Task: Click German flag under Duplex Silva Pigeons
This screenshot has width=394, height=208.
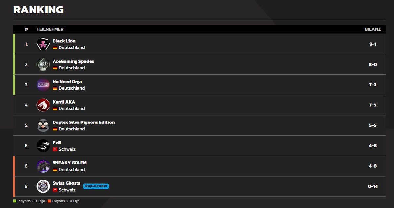Action: 55,129
